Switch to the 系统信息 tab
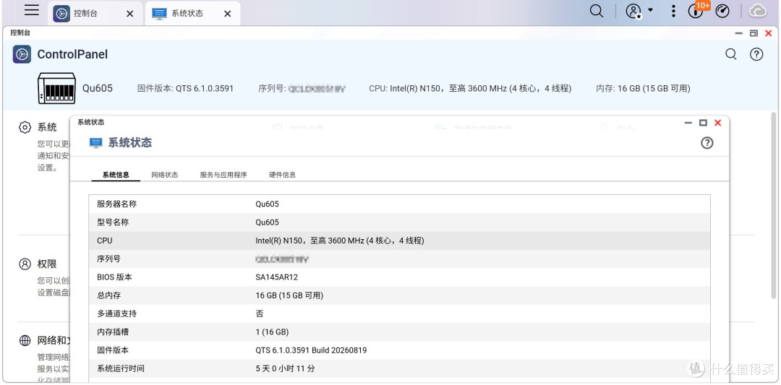The height and width of the screenshot is (385, 781). point(116,175)
